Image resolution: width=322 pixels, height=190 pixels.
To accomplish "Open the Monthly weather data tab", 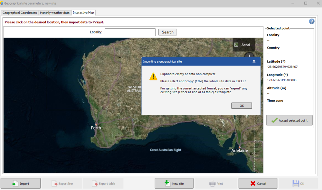I will click(55, 13).
